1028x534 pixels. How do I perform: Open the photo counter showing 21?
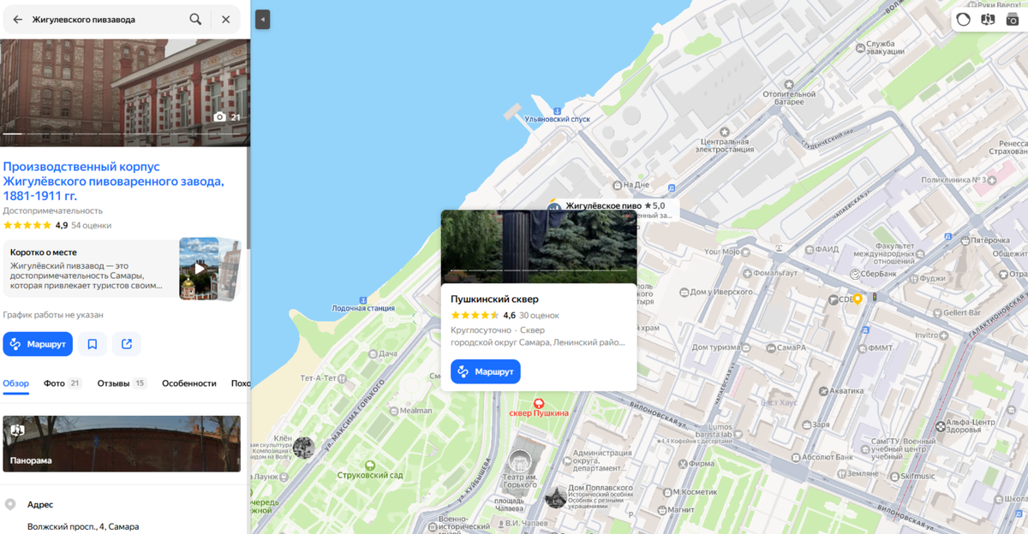[x=227, y=117]
